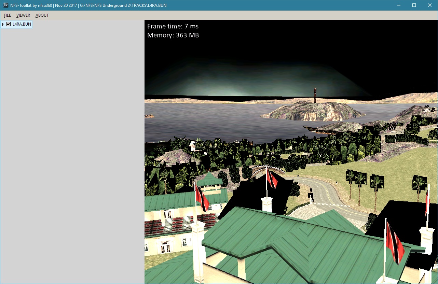
Task: Open the VIEWER menu
Action: [x=23, y=15]
